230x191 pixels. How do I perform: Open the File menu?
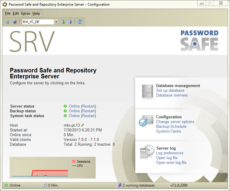coord(8,13)
